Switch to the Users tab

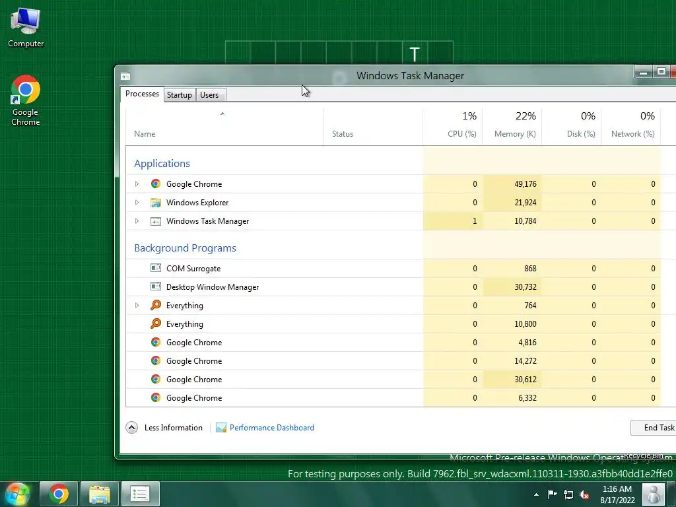[x=209, y=95]
